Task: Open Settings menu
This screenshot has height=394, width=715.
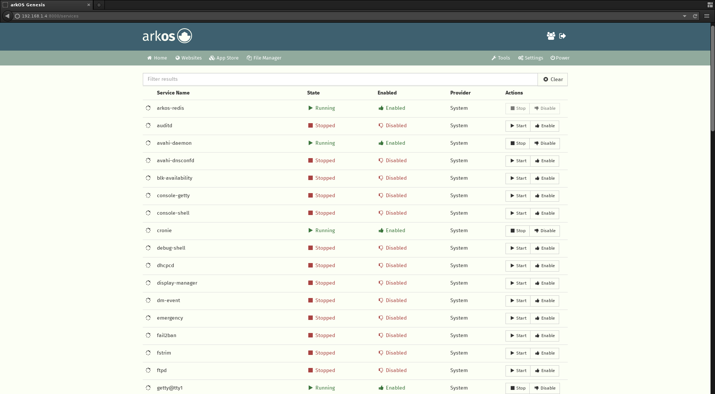Action: [530, 58]
